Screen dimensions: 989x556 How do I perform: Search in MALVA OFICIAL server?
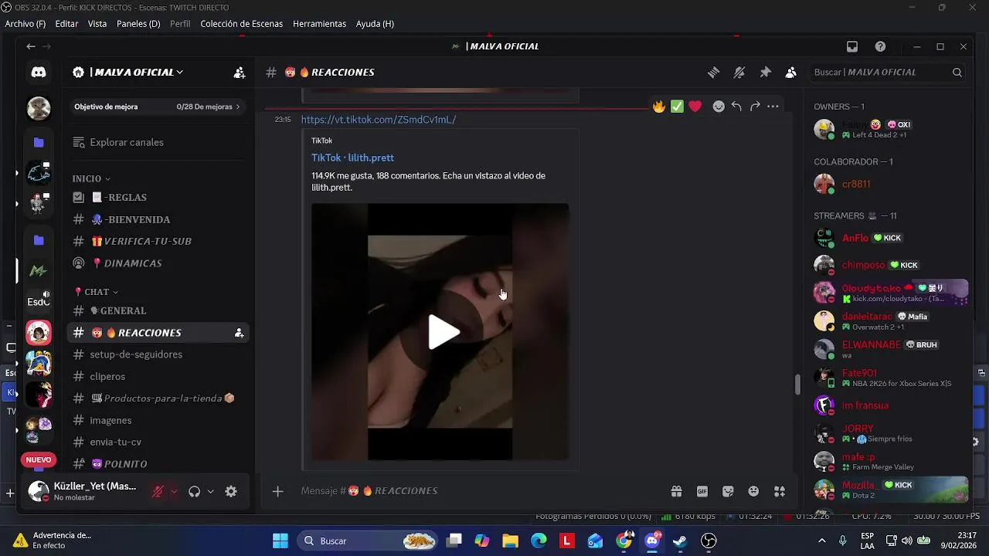[888, 73]
